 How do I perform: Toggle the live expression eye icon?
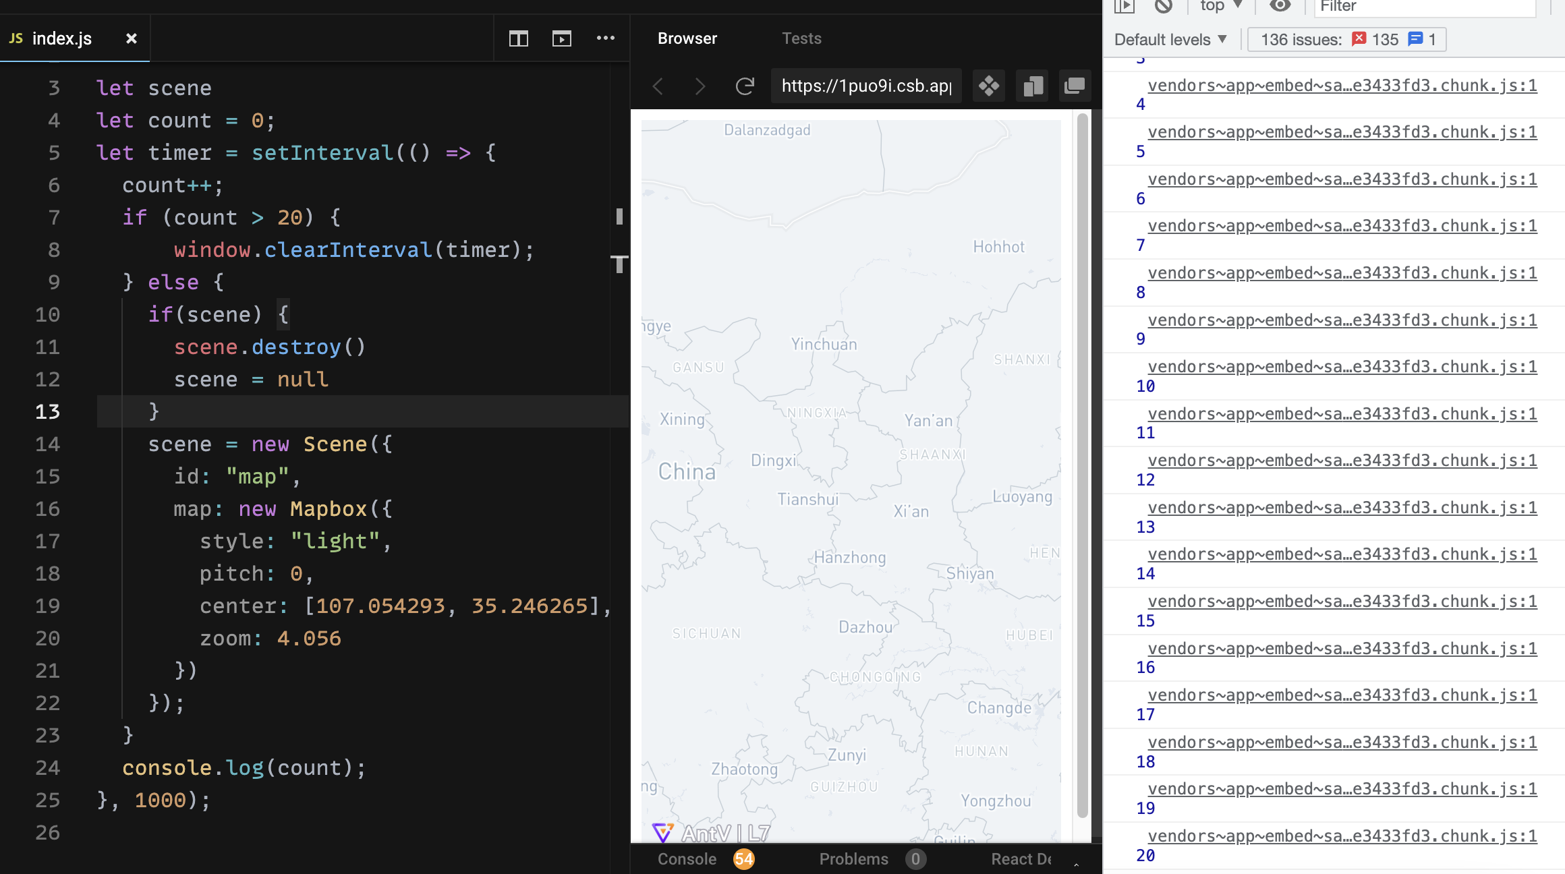coord(1280,7)
